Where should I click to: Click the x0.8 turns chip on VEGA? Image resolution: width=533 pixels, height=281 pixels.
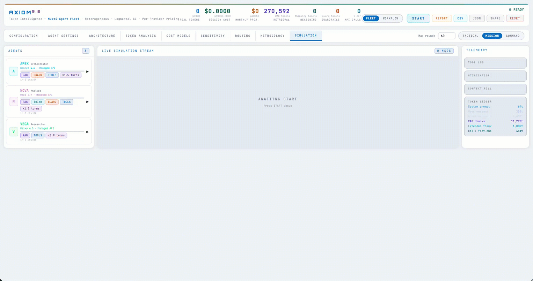pos(56,135)
